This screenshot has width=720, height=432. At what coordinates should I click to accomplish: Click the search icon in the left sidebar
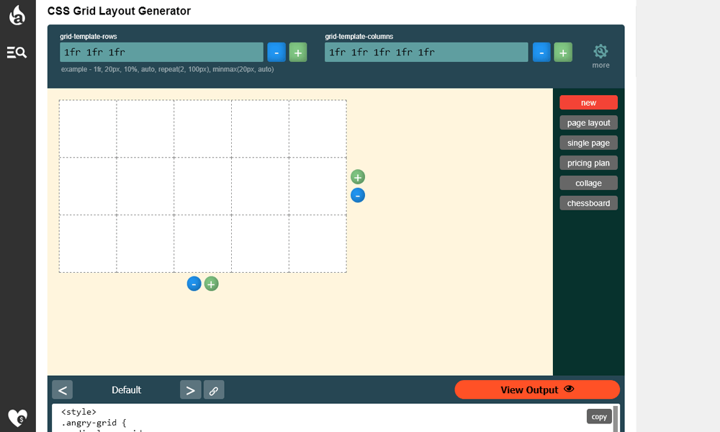16,52
